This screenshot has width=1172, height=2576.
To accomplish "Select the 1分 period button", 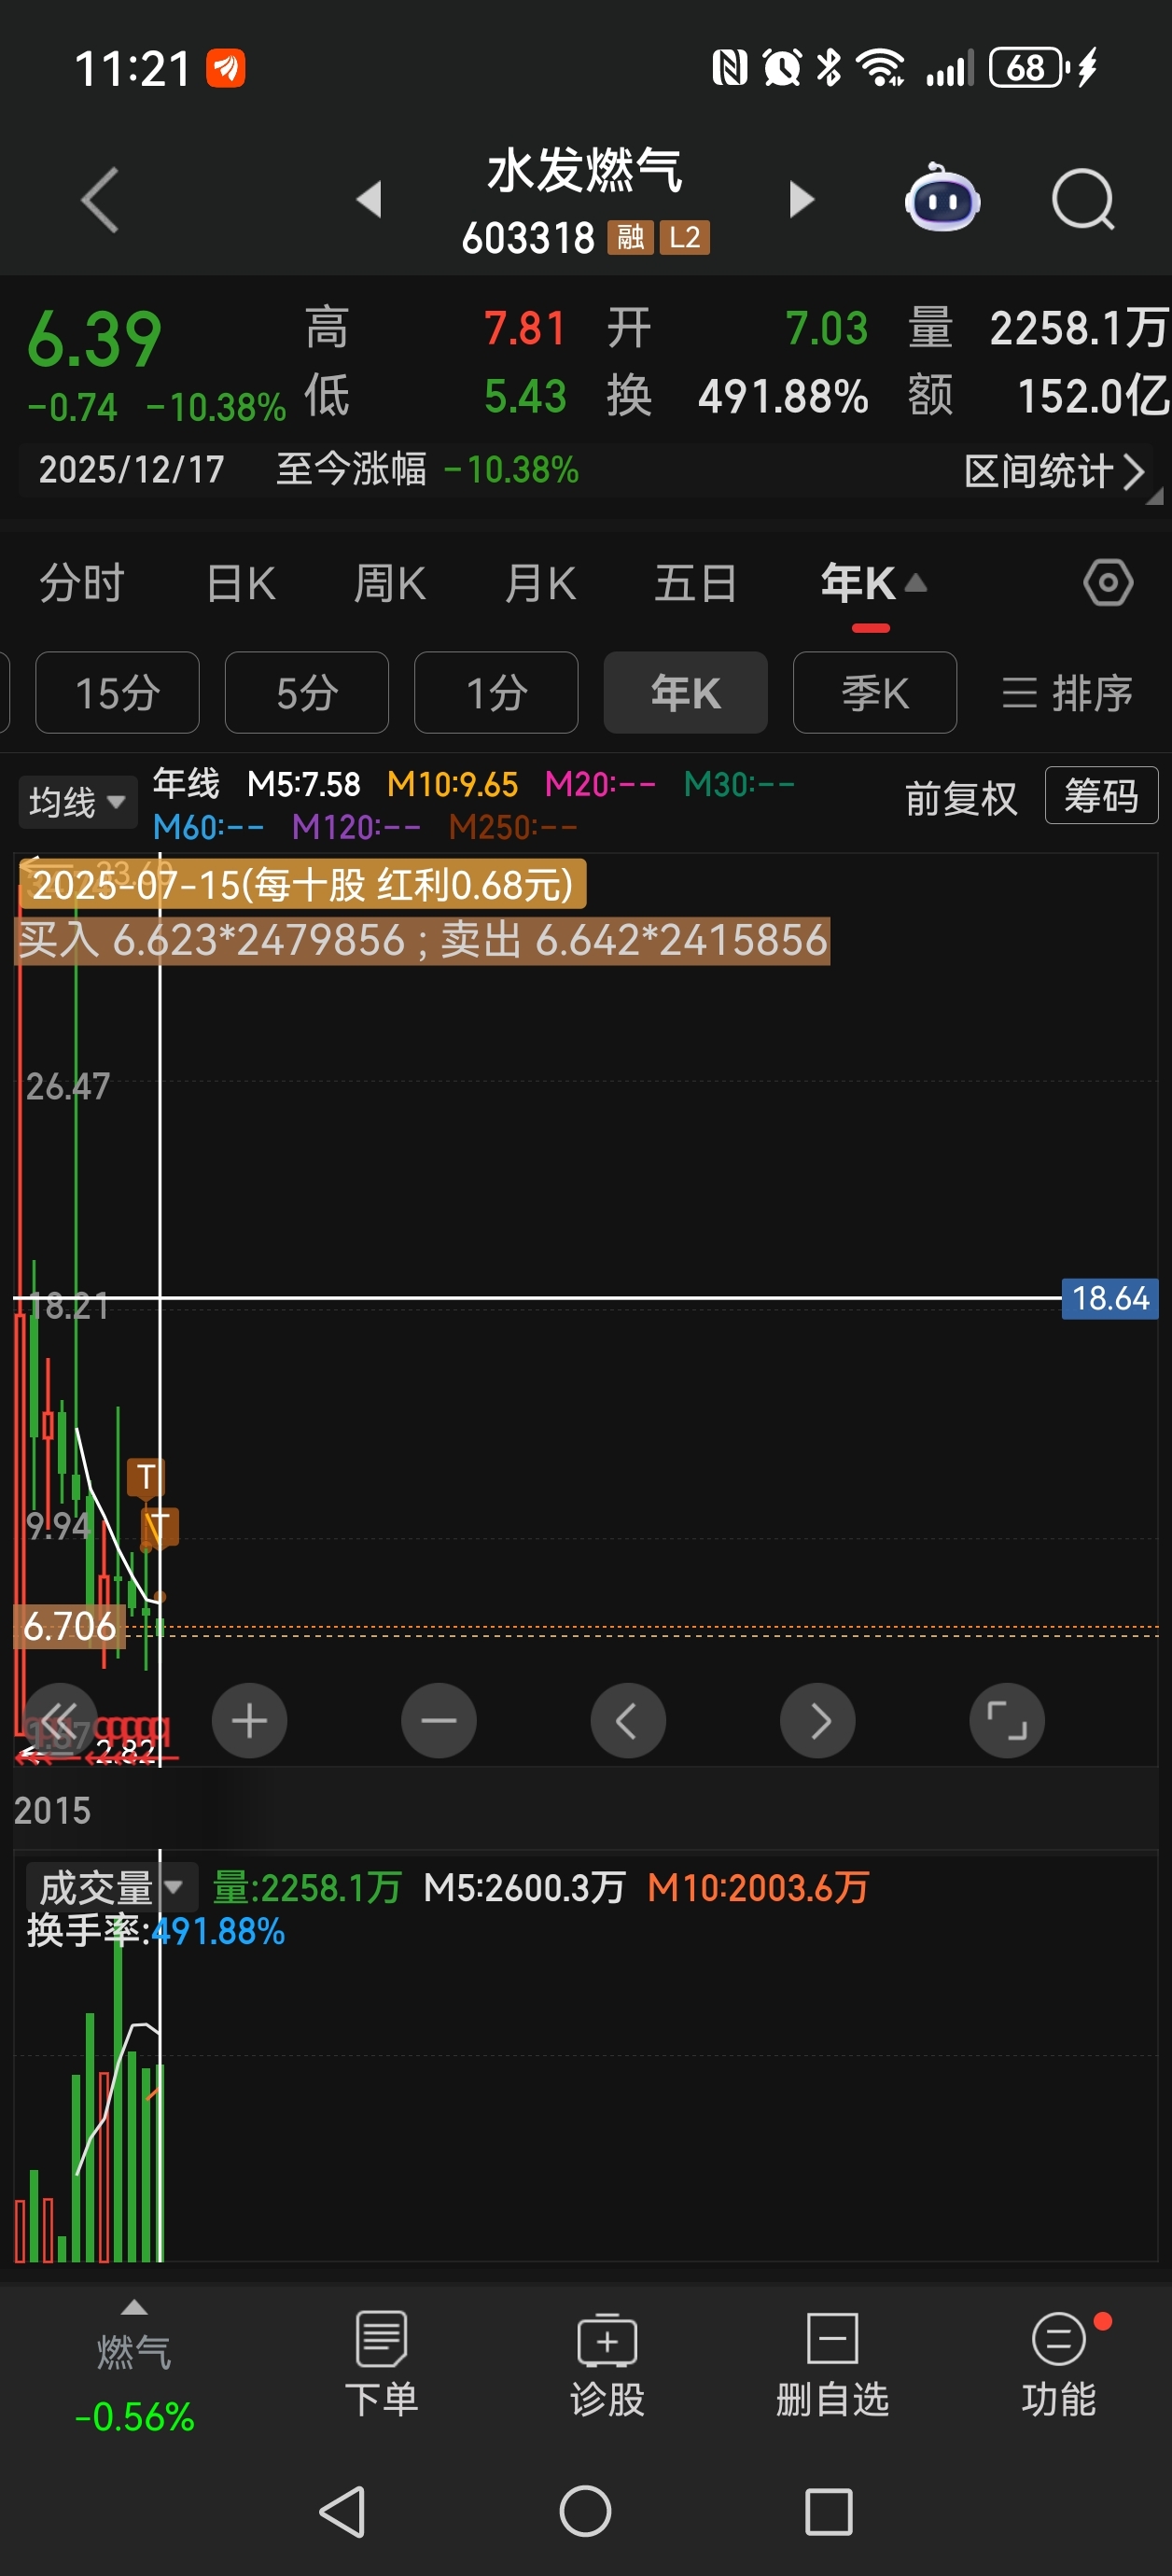I will coord(496,693).
